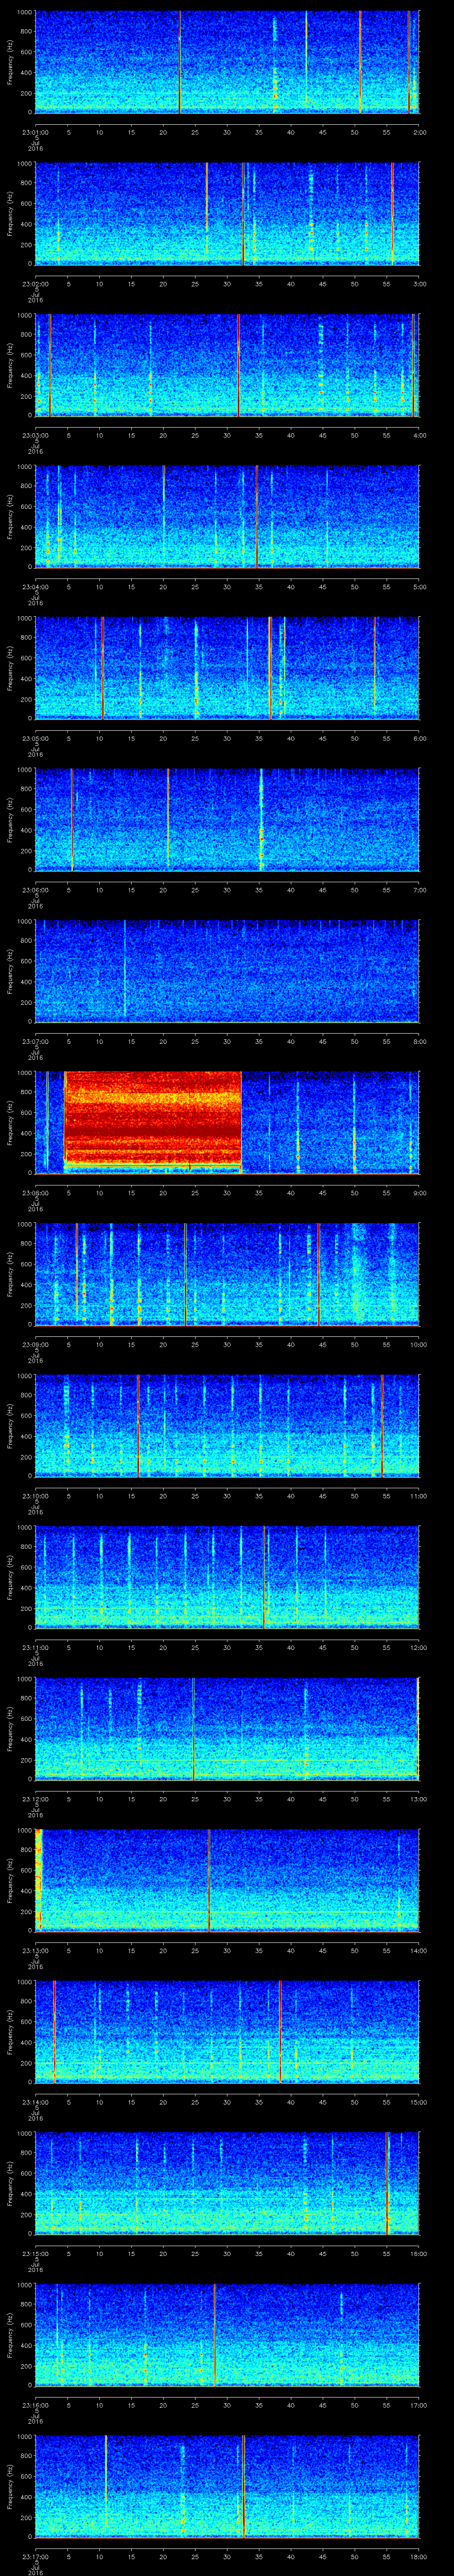Click the 23:09:00 time axis label
454x2576 pixels.
click(35, 1344)
